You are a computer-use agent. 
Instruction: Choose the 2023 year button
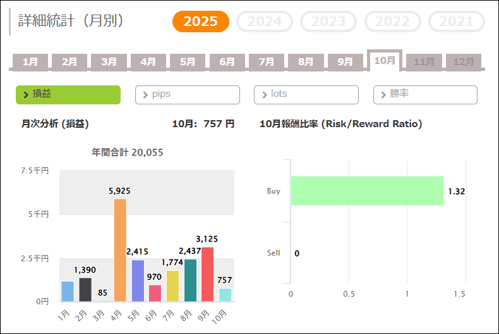(x=328, y=22)
